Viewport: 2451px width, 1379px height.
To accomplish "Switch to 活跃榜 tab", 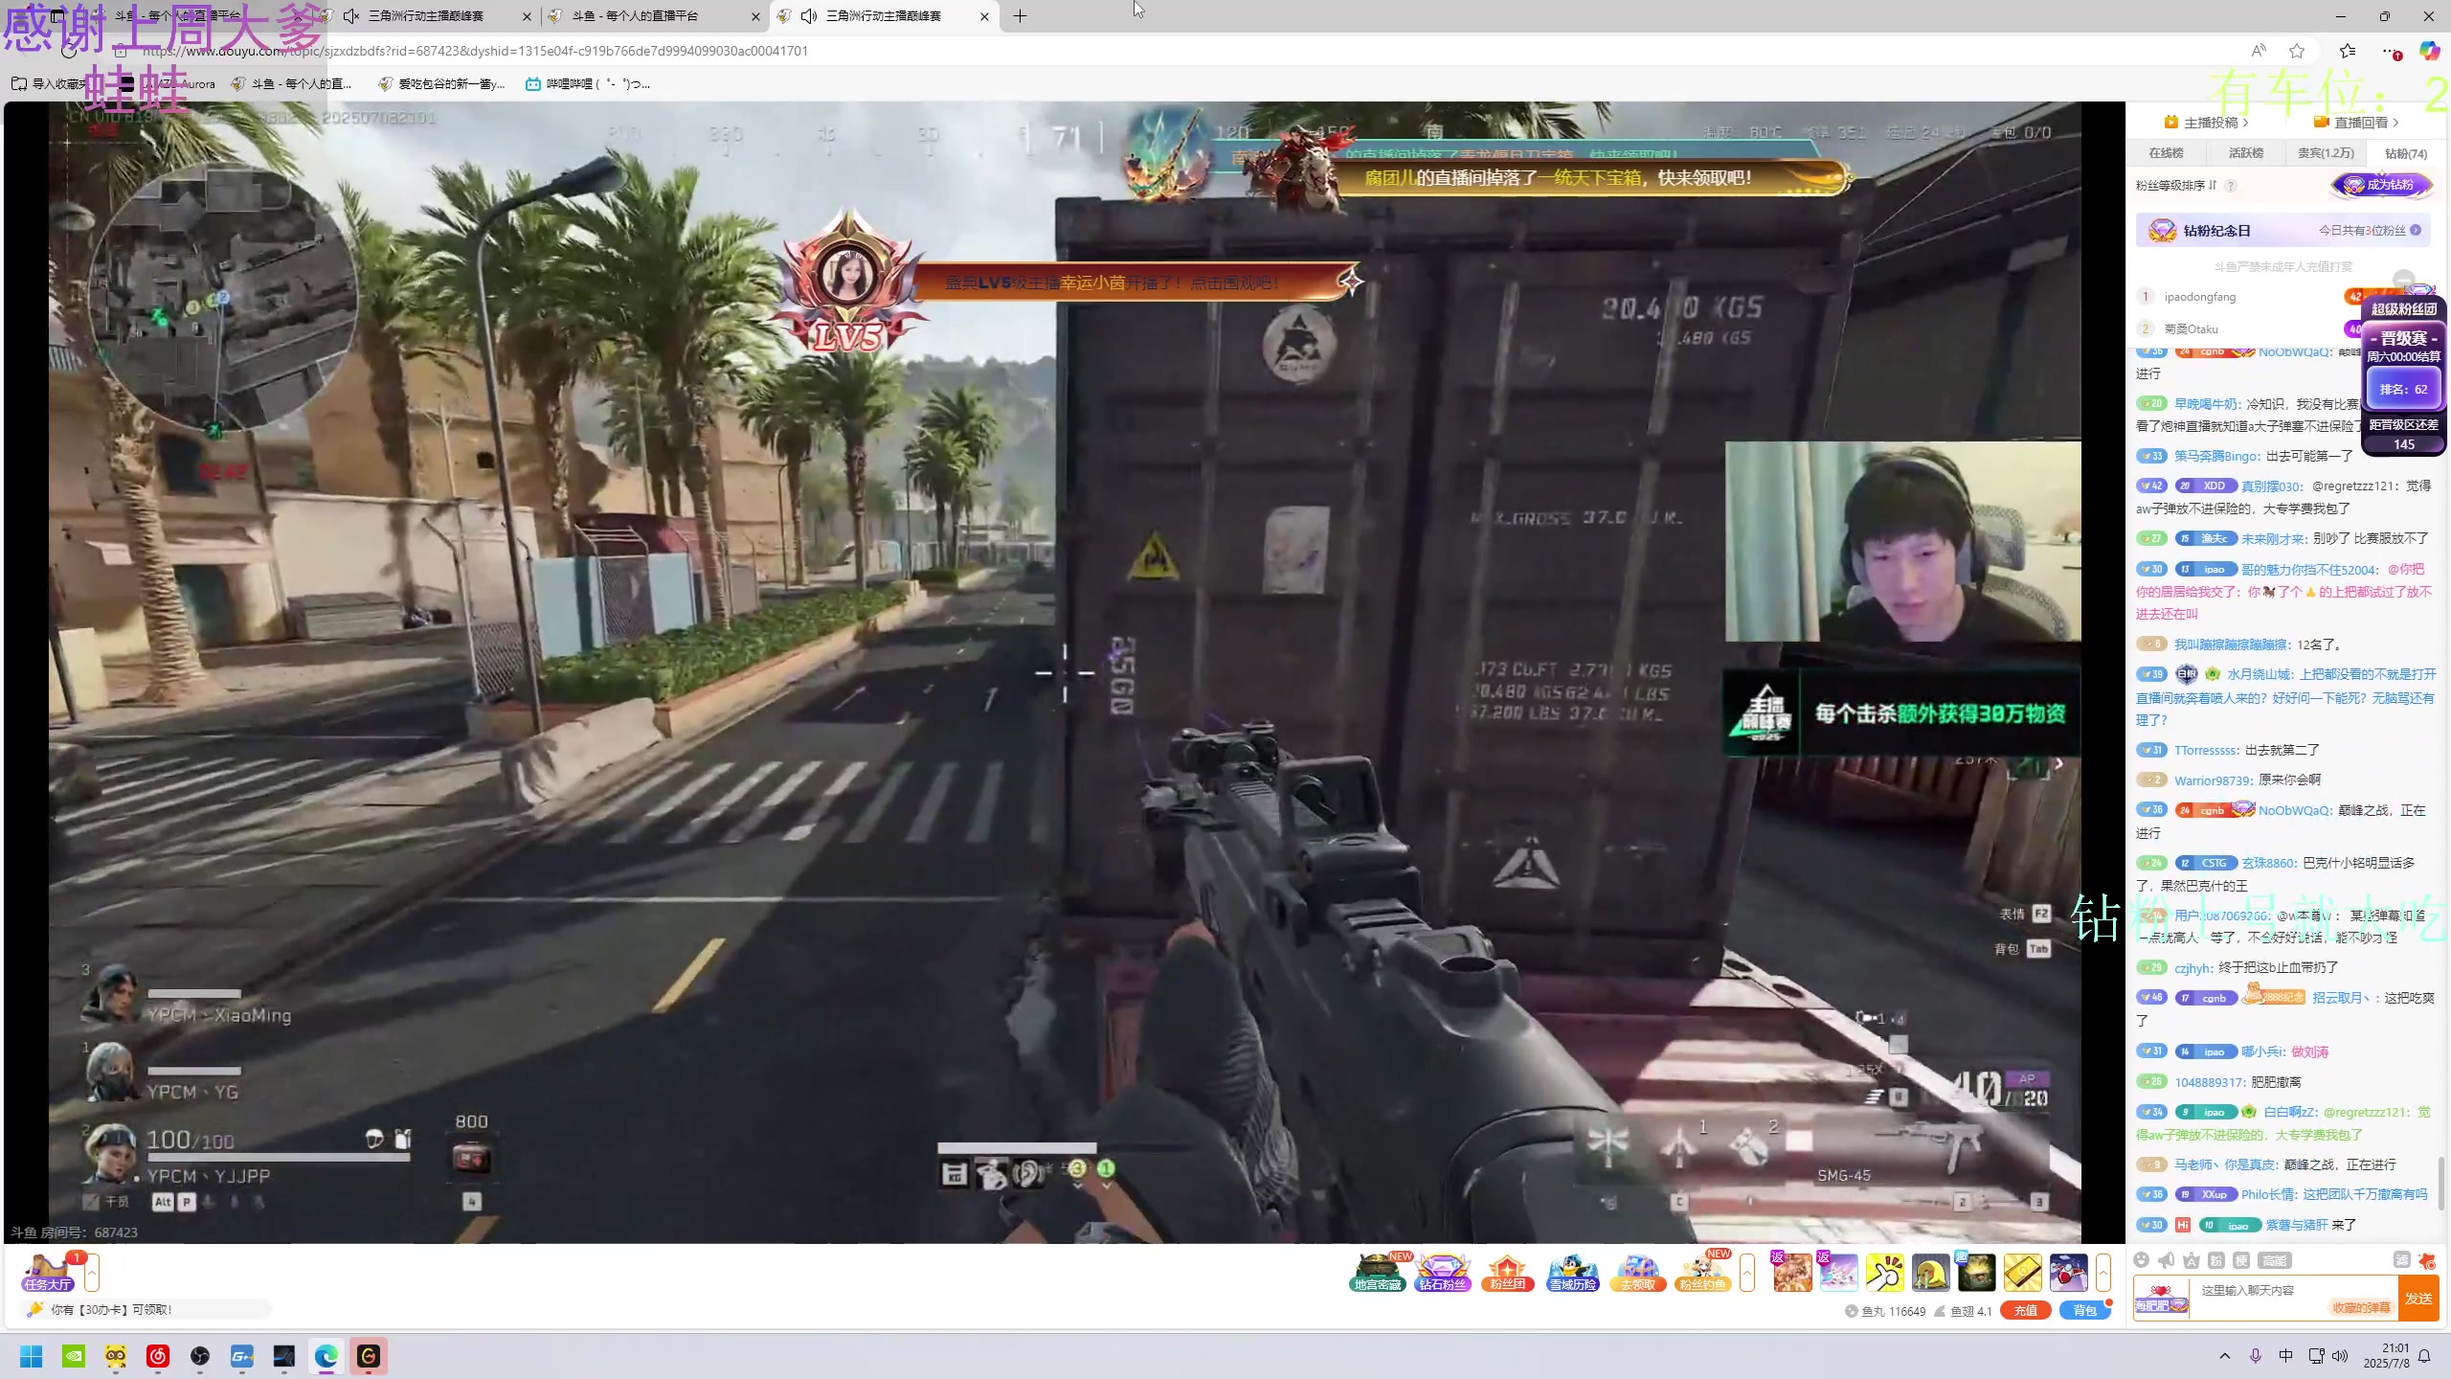I will click(x=2245, y=153).
